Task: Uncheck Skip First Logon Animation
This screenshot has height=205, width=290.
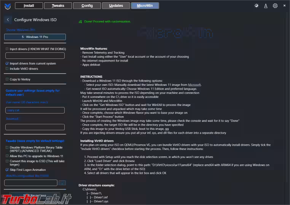Action: (x=7, y=170)
